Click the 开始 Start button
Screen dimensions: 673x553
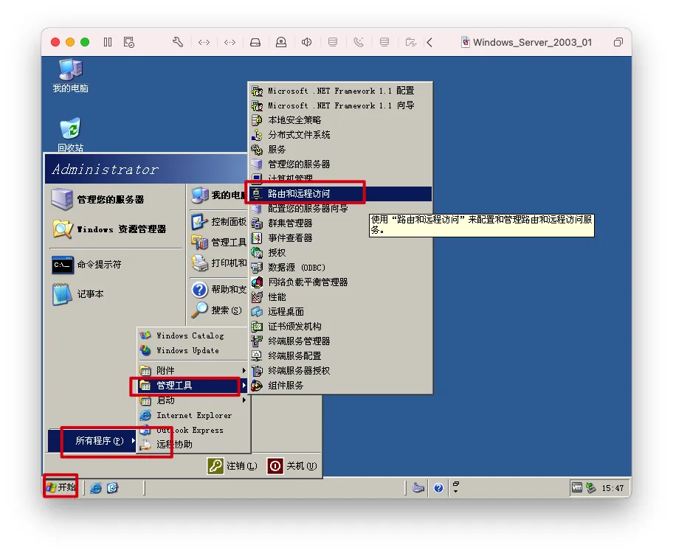click(61, 487)
